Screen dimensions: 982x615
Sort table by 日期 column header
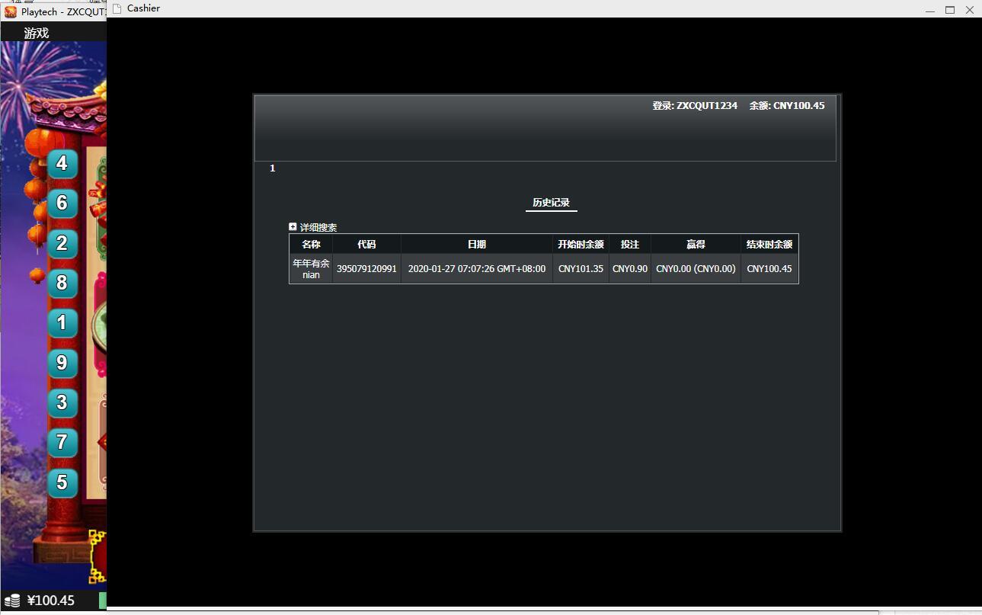click(477, 245)
